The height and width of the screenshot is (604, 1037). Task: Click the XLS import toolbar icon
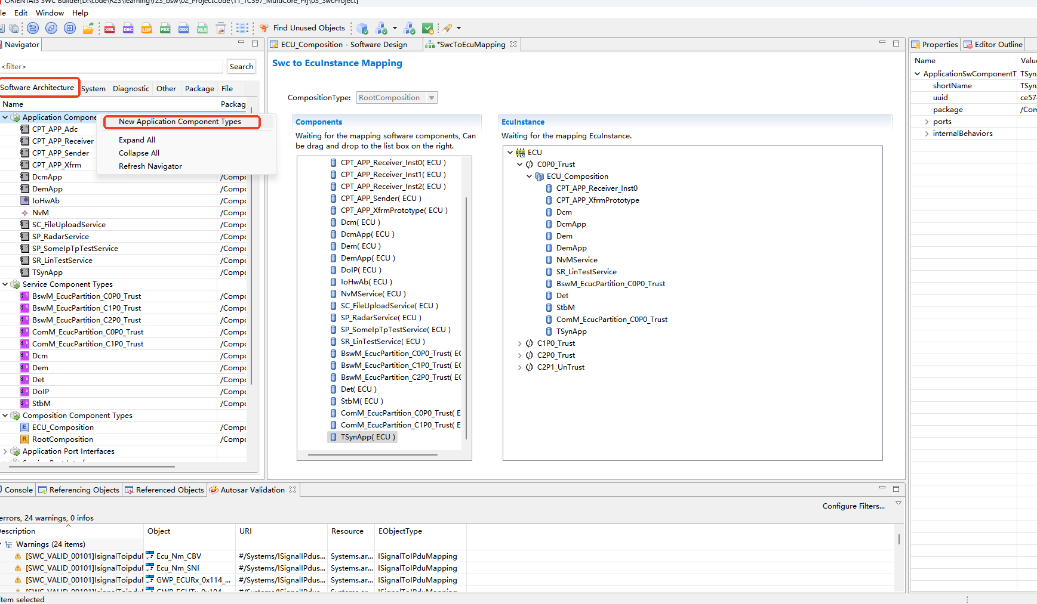(x=202, y=28)
